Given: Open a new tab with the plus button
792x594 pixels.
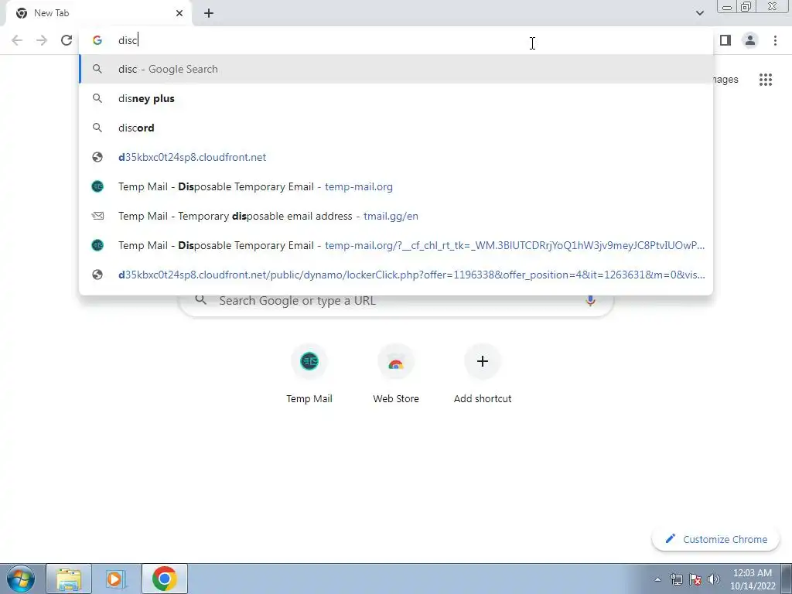Looking at the screenshot, I should [209, 13].
